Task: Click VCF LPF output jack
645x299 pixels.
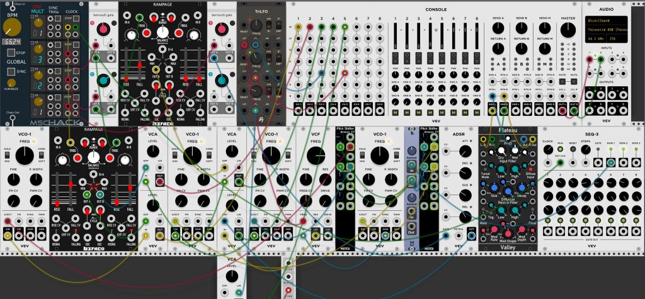Action: click(316, 235)
